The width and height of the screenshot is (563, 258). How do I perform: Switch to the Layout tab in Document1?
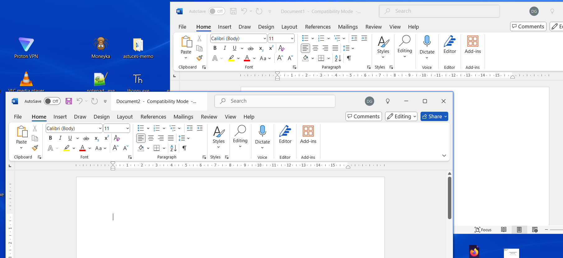(289, 27)
